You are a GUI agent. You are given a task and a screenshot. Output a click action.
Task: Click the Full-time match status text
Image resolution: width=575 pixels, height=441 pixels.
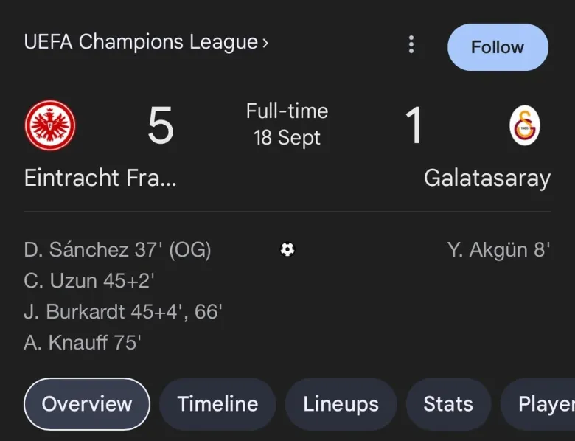pos(287,111)
